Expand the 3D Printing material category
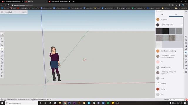 coord(169,20)
